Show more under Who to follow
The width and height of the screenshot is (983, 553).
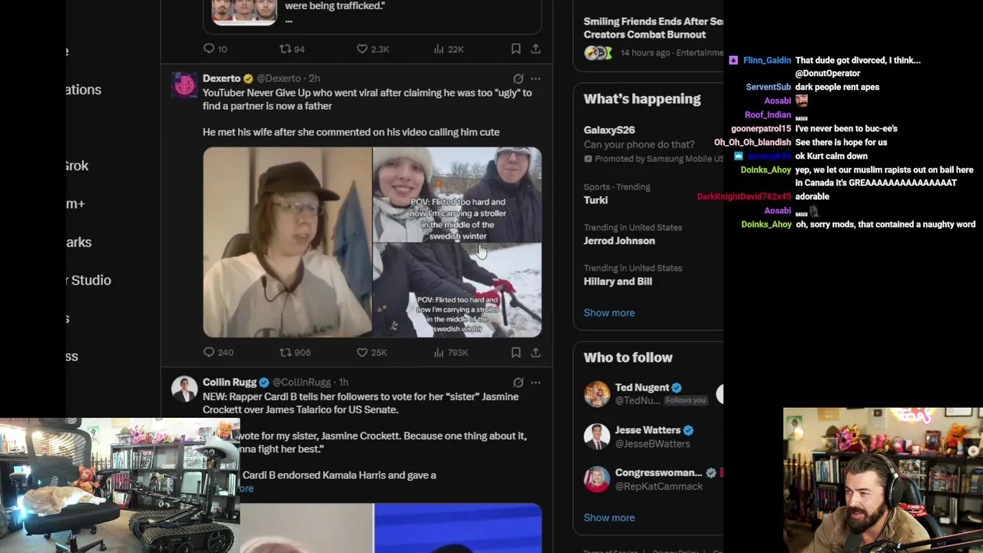click(x=609, y=518)
